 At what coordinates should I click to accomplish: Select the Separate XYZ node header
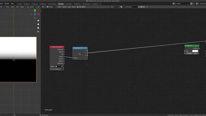[80, 48]
